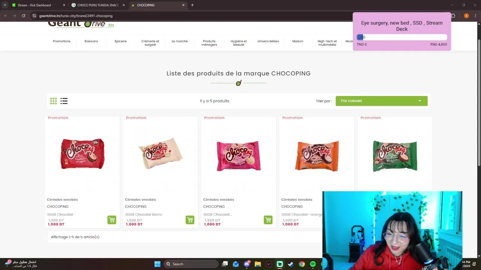Open the tab search dropdown arrow
This screenshot has height=270, width=481.
5,5
